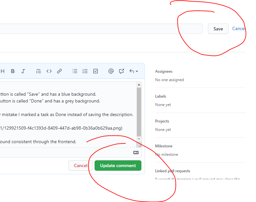Insert a bulleted list

[x=75, y=71]
